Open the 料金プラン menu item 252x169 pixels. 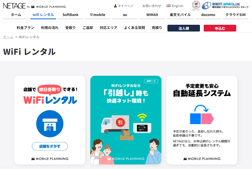click(x=25, y=28)
